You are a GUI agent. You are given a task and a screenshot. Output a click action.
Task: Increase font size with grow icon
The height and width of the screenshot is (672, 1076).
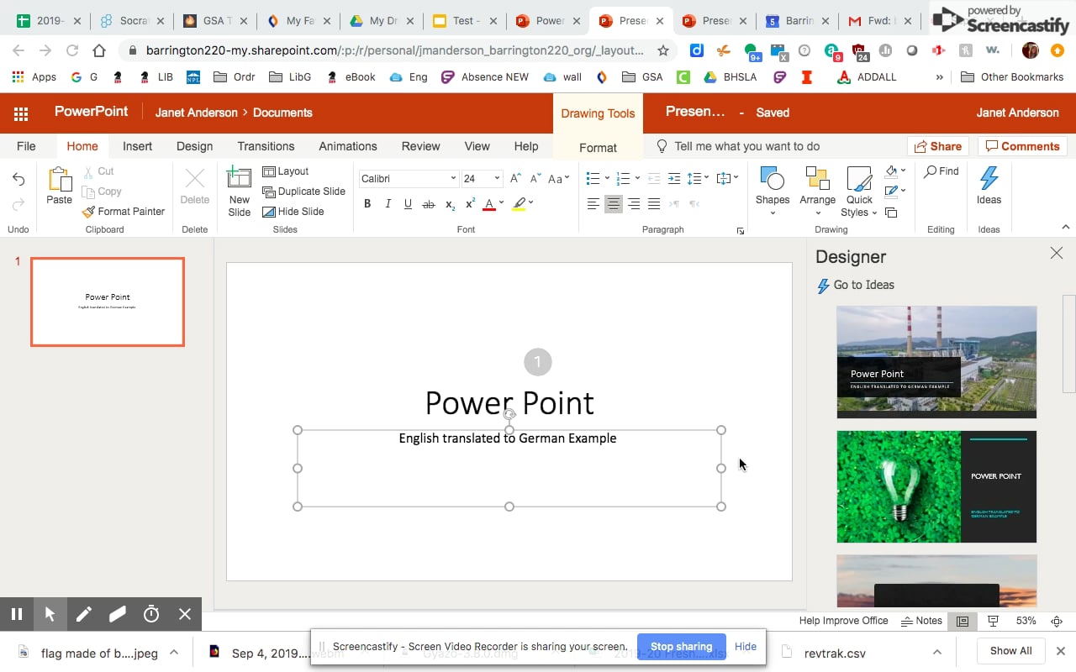pyautogui.click(x=515, y=178)
